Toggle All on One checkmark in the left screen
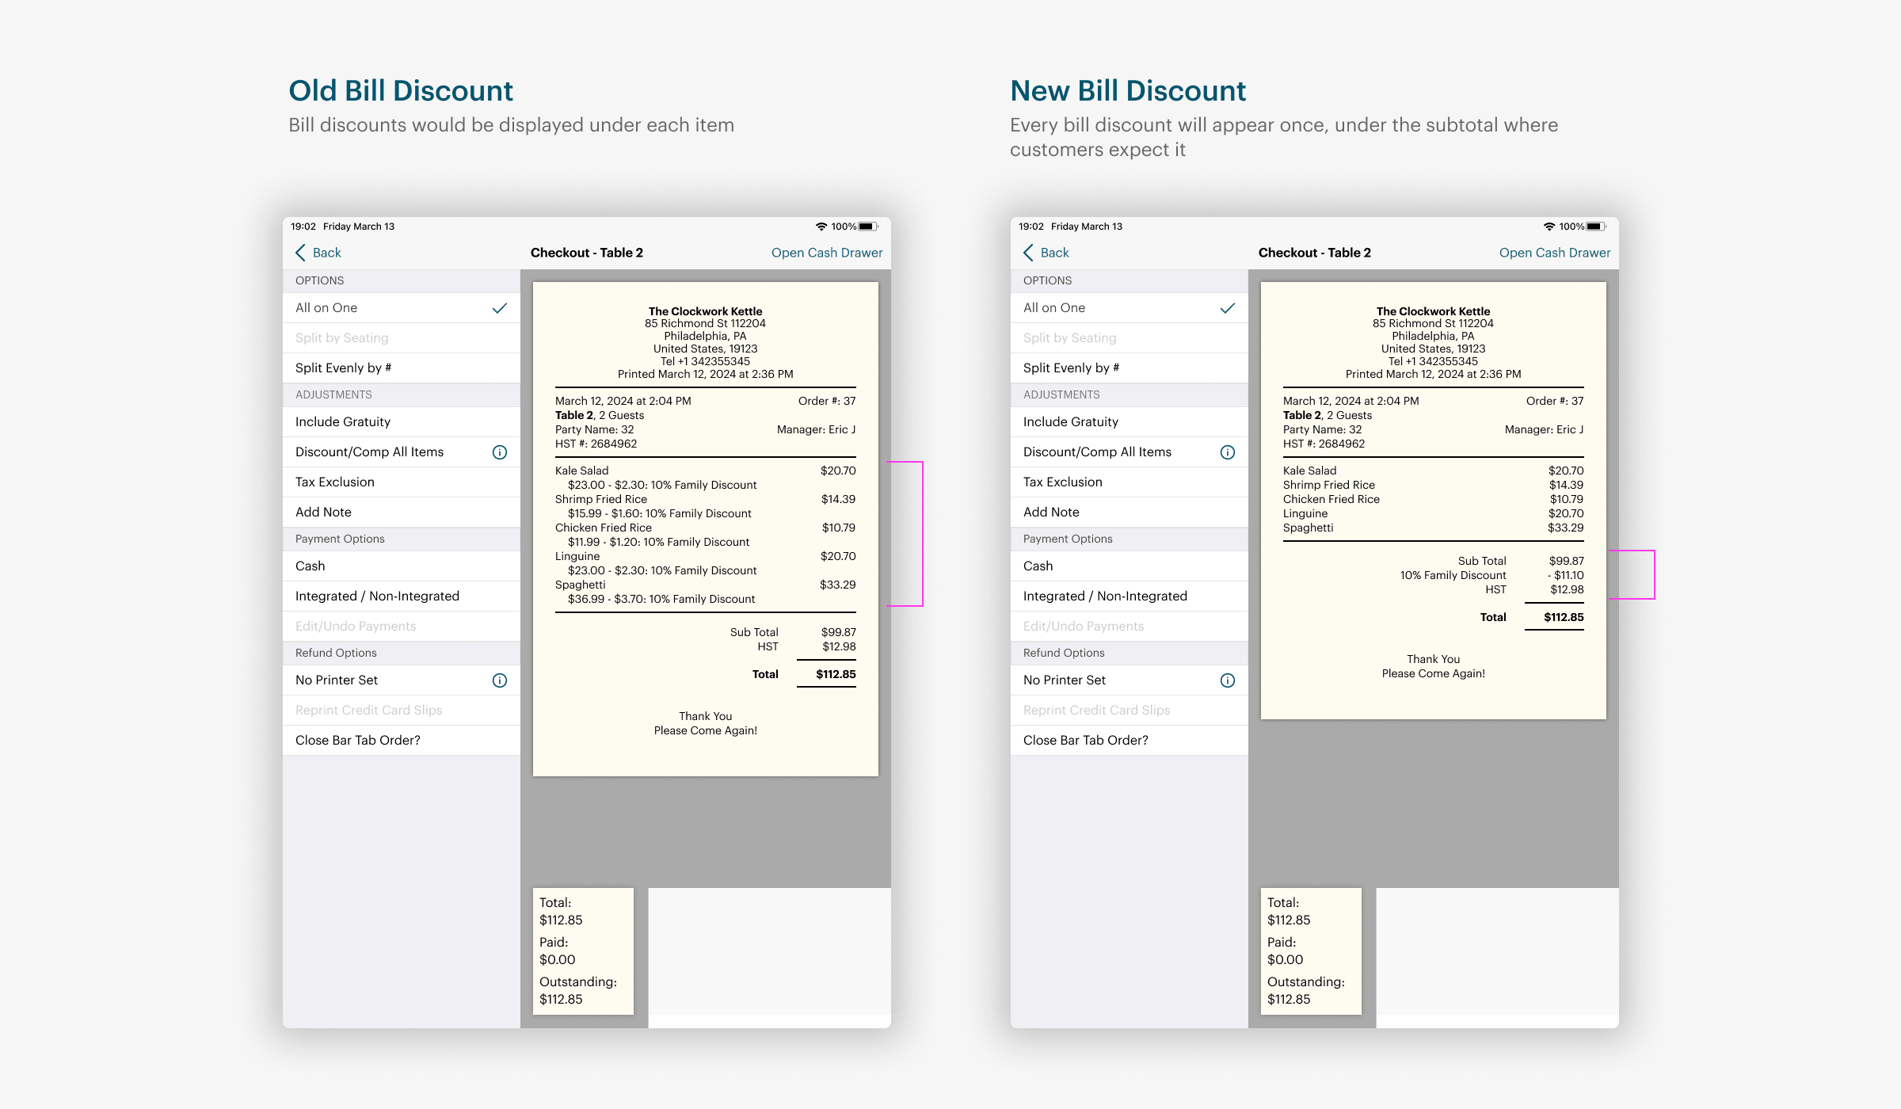Viewport: 1901px width, 1109px height. point(500,308)
